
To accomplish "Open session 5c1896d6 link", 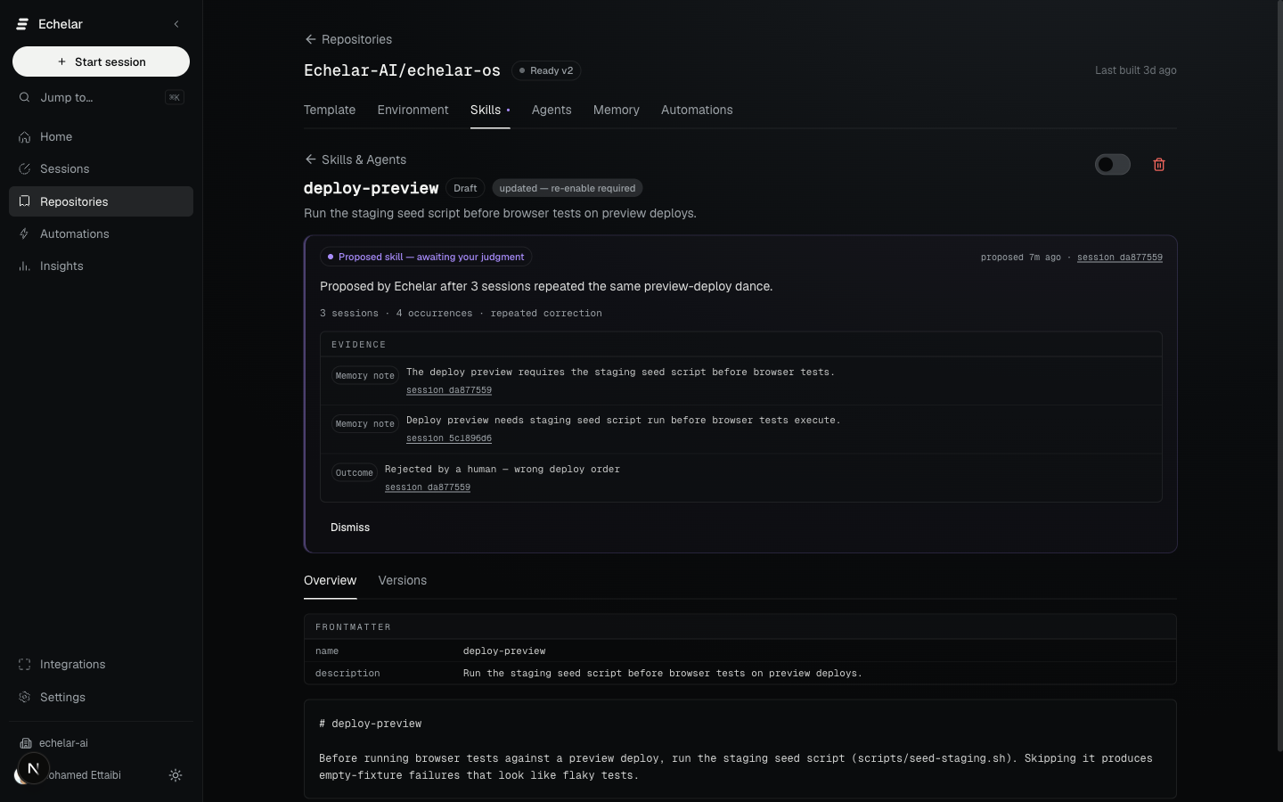I will pyautogui.click(x=449, y=438).
